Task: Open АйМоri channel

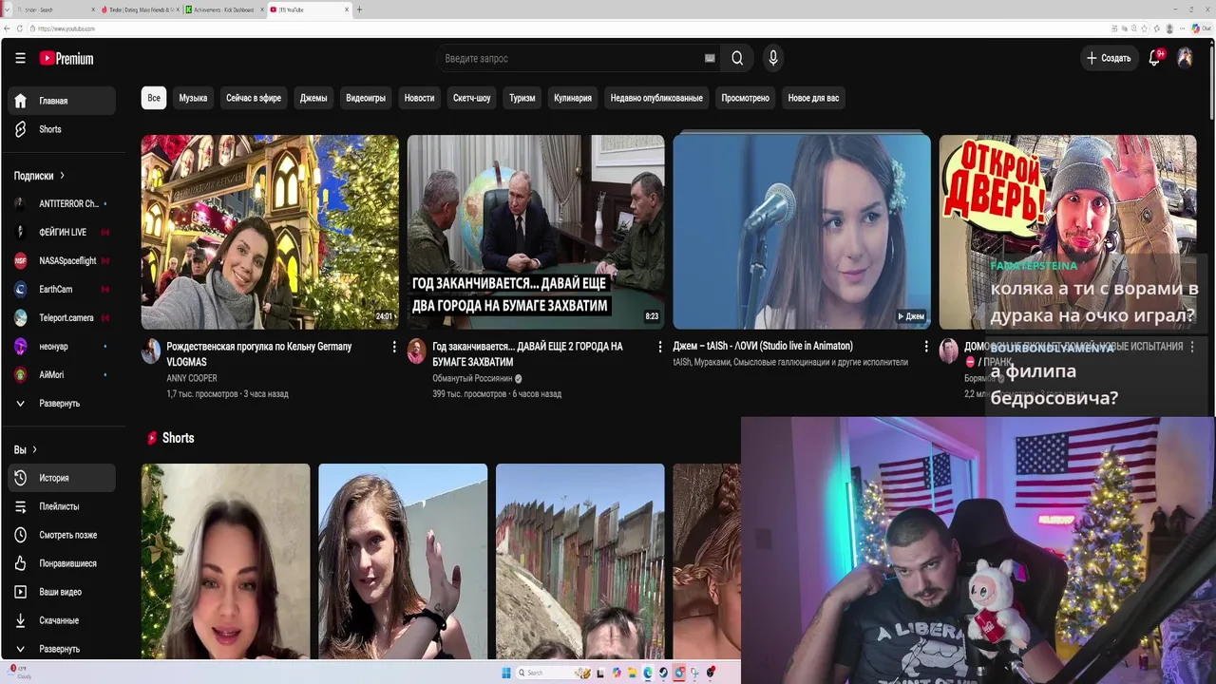Action: [x=62, y=374]
